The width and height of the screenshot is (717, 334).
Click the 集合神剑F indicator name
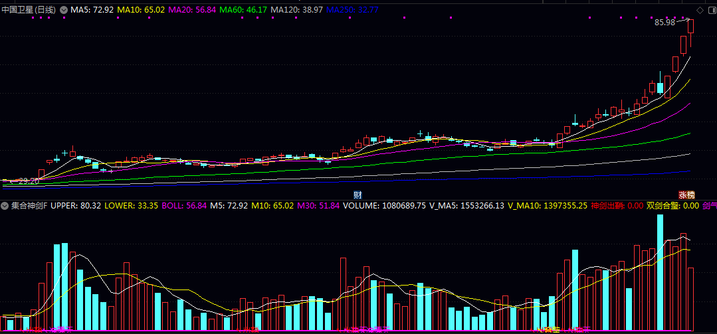[30, 206]
